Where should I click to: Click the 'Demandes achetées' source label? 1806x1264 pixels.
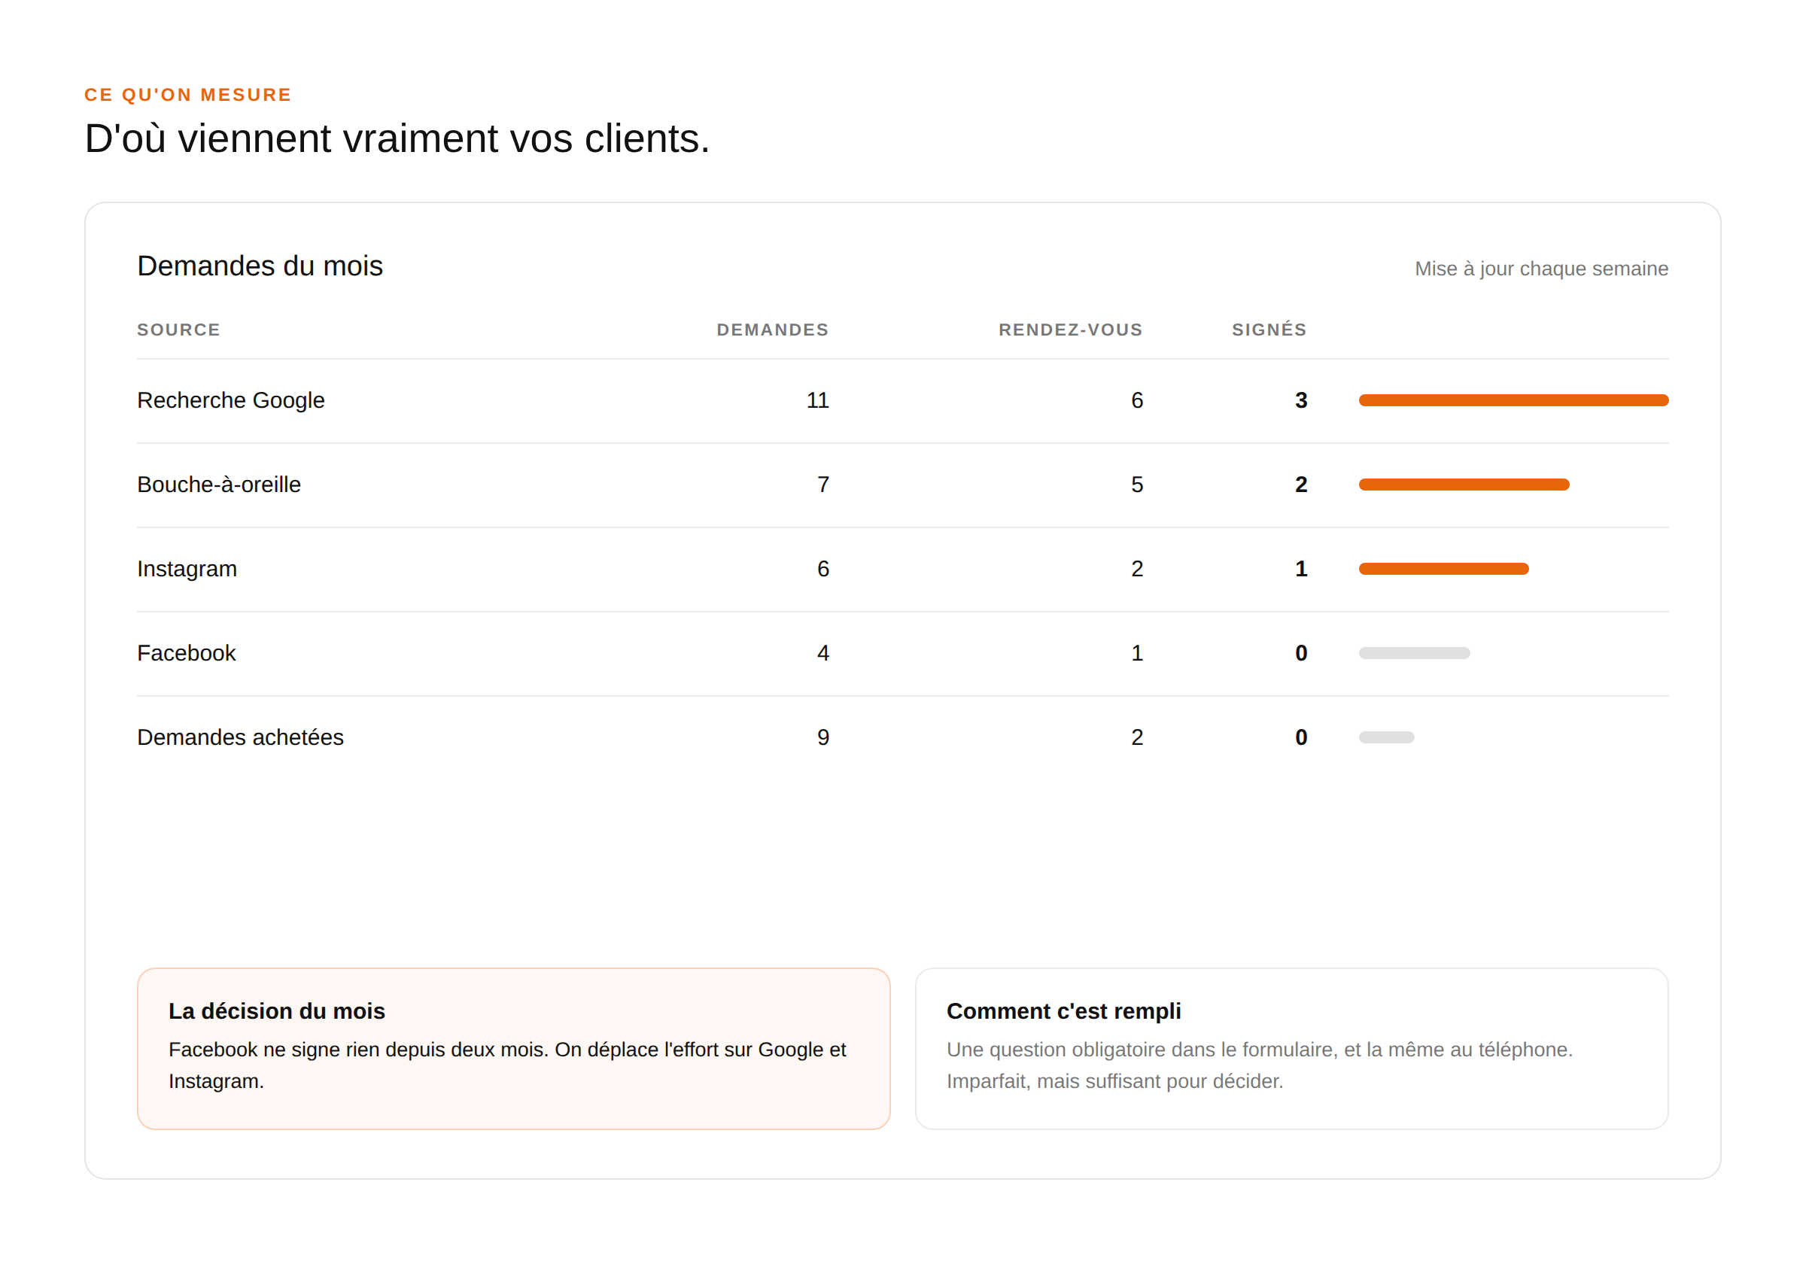(240, 737)
